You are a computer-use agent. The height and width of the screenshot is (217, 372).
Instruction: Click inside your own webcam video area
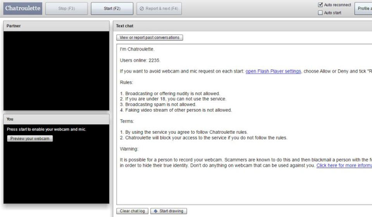(56, 174)
